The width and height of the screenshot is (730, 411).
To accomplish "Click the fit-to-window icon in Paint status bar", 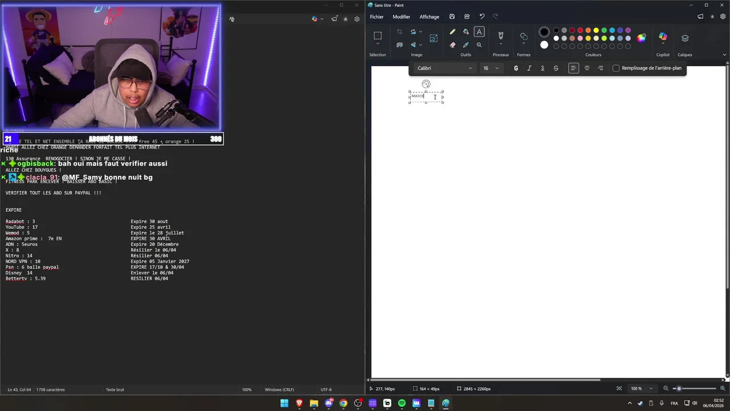I will 619,389.
